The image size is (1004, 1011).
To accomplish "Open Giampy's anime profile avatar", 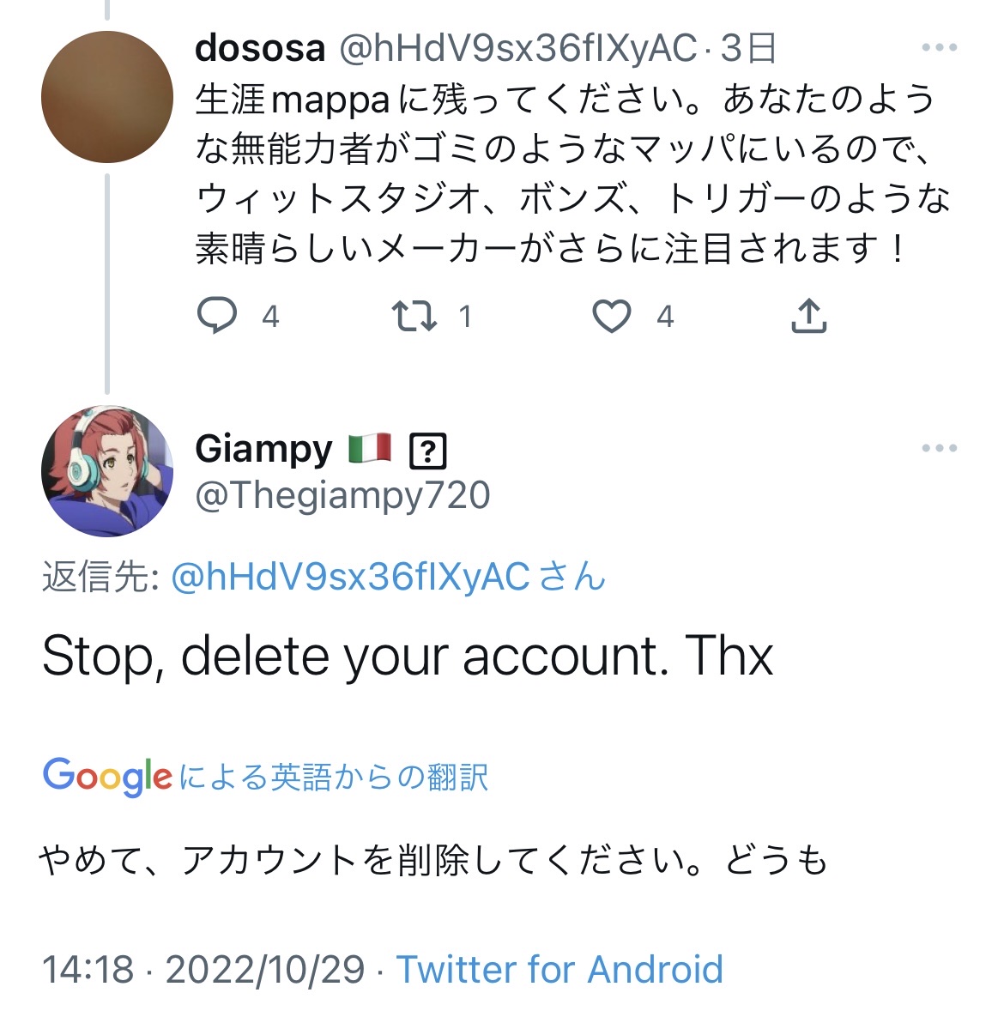I will click(107, 471).
